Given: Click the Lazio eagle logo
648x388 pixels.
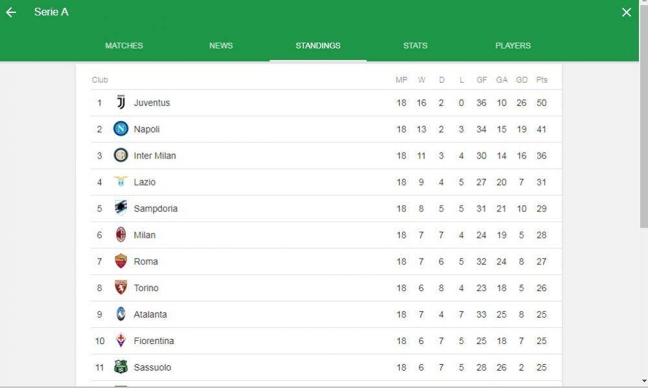Looking at the screenshot, I should pos(121,182).
